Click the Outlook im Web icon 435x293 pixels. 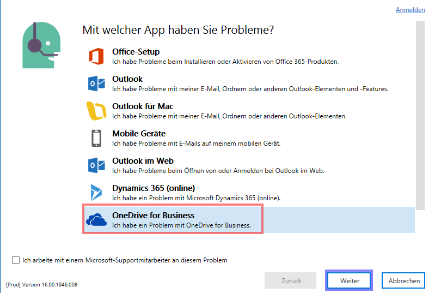point(96,165)
